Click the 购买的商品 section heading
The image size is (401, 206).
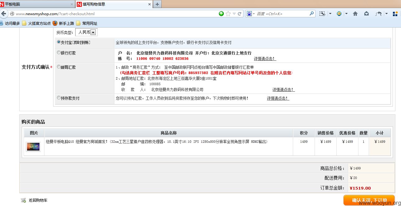click(x=33, y=122)
